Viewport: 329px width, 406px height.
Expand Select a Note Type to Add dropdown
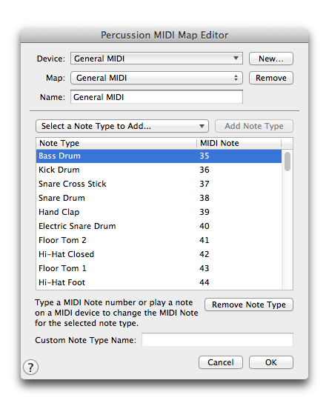(x=122, y=126)
